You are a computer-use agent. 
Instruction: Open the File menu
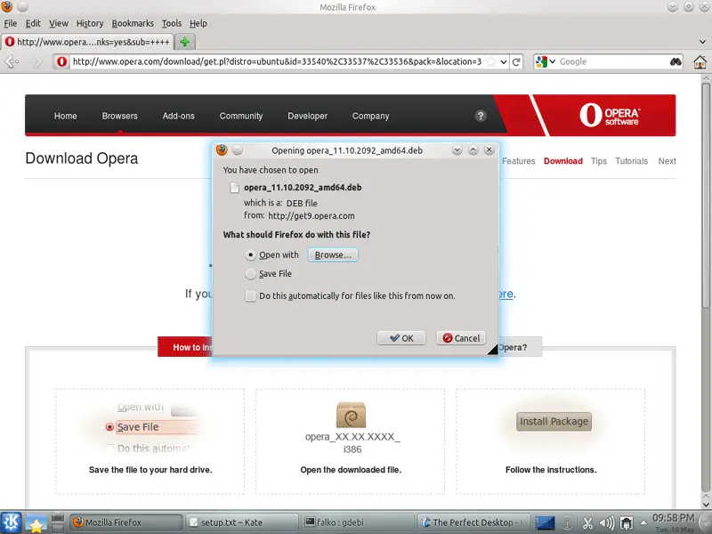pyautogui.click(x=11, y=23)
